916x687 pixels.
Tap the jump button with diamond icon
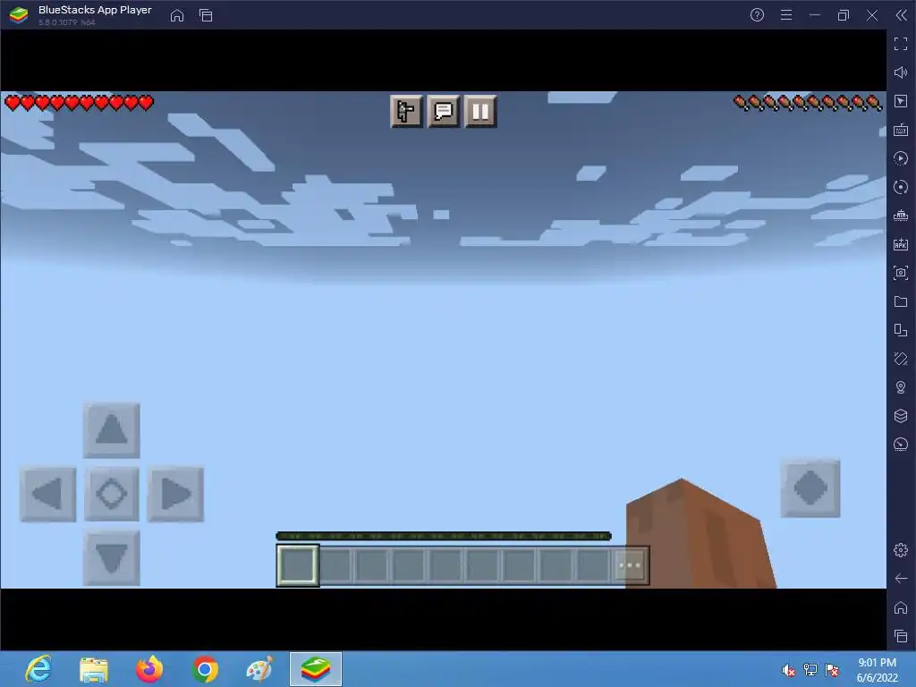(810, 488)
